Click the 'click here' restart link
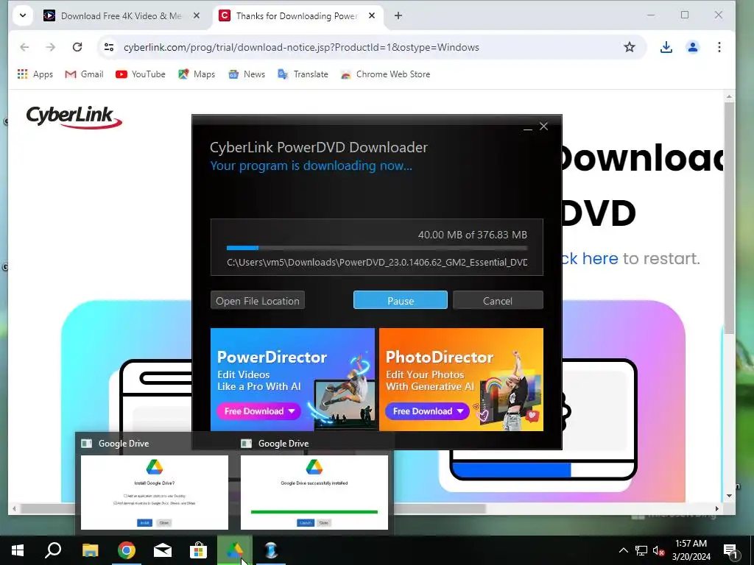This screenshot has height=565, width=754. point(591,258)
